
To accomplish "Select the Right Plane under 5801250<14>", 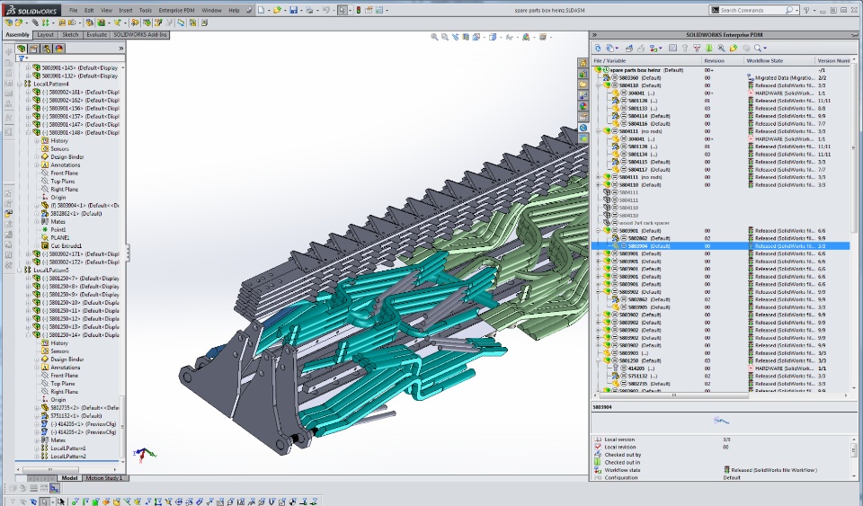I will 64,392.
